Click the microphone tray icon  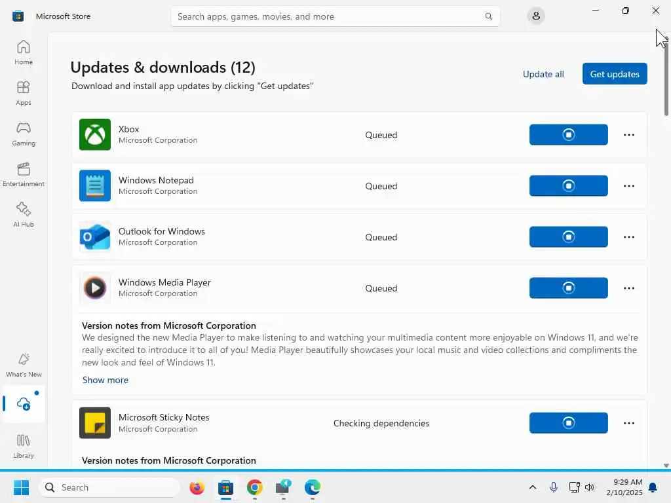pos(553,487)
